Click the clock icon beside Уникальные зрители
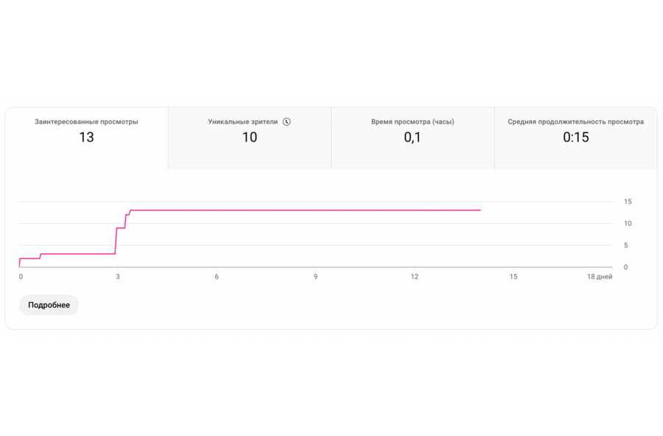Image resolution: width=663 pixels, height=436 pixels. [x=287, y=122]
